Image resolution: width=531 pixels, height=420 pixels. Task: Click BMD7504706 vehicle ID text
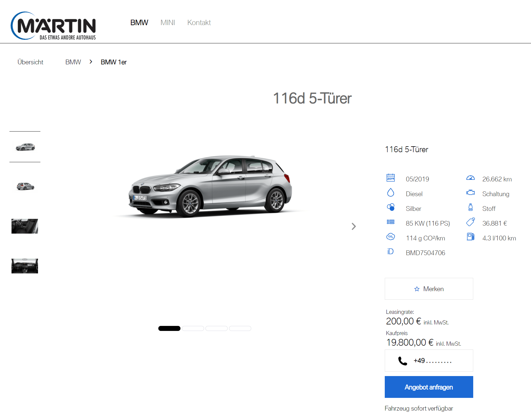[425, 253]
